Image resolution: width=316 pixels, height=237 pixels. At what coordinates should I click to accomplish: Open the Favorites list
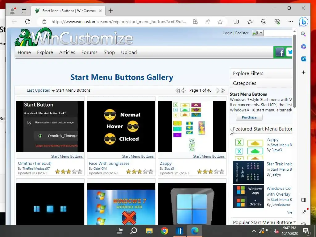(250, 22)
